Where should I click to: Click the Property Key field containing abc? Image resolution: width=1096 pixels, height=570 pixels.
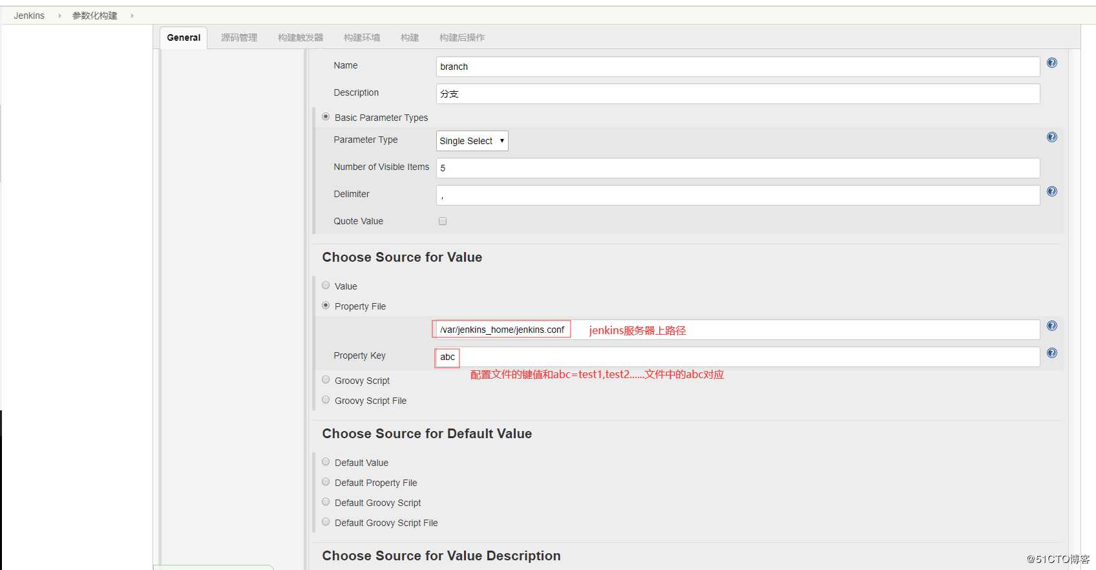[738, 357]
